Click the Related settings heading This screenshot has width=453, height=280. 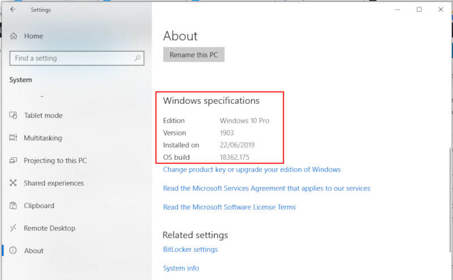(195, 235)
